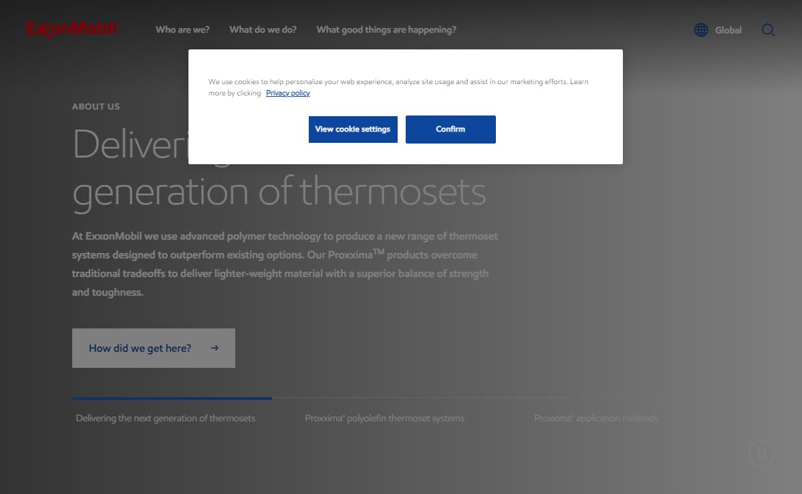The height and width of the screenshot is (494, 802).
Task: Click 'generation of thermosets' heading text
Action: click(x=279, y=192)
